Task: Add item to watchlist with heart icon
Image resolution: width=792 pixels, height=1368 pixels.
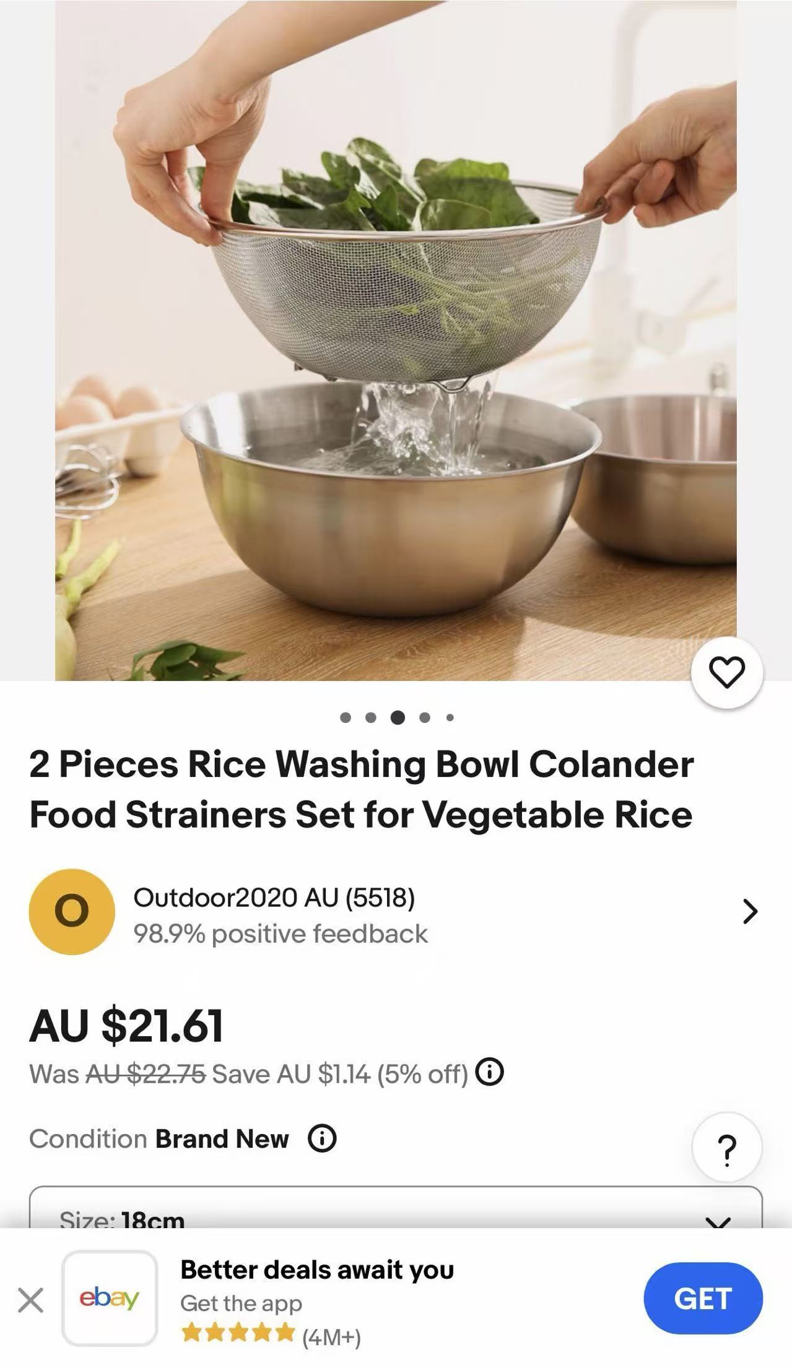Action: 726,672
